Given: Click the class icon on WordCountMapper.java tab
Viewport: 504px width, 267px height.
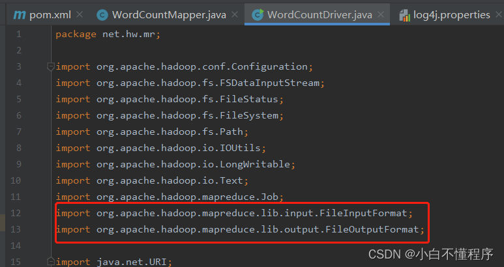Looking at the screenshot, I should click(x=102, y=15).
